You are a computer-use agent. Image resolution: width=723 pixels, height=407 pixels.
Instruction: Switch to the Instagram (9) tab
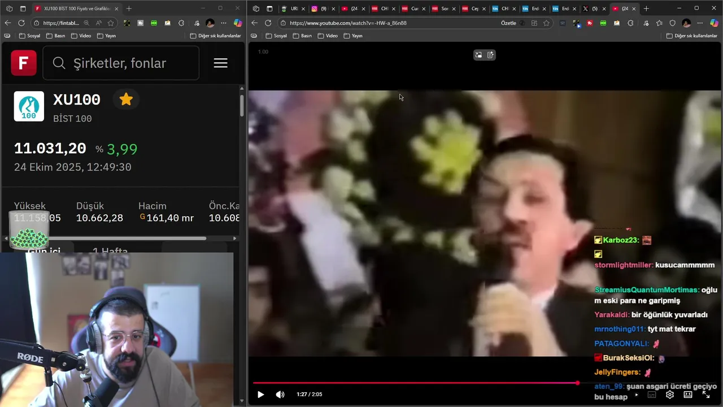pos(323,8)
